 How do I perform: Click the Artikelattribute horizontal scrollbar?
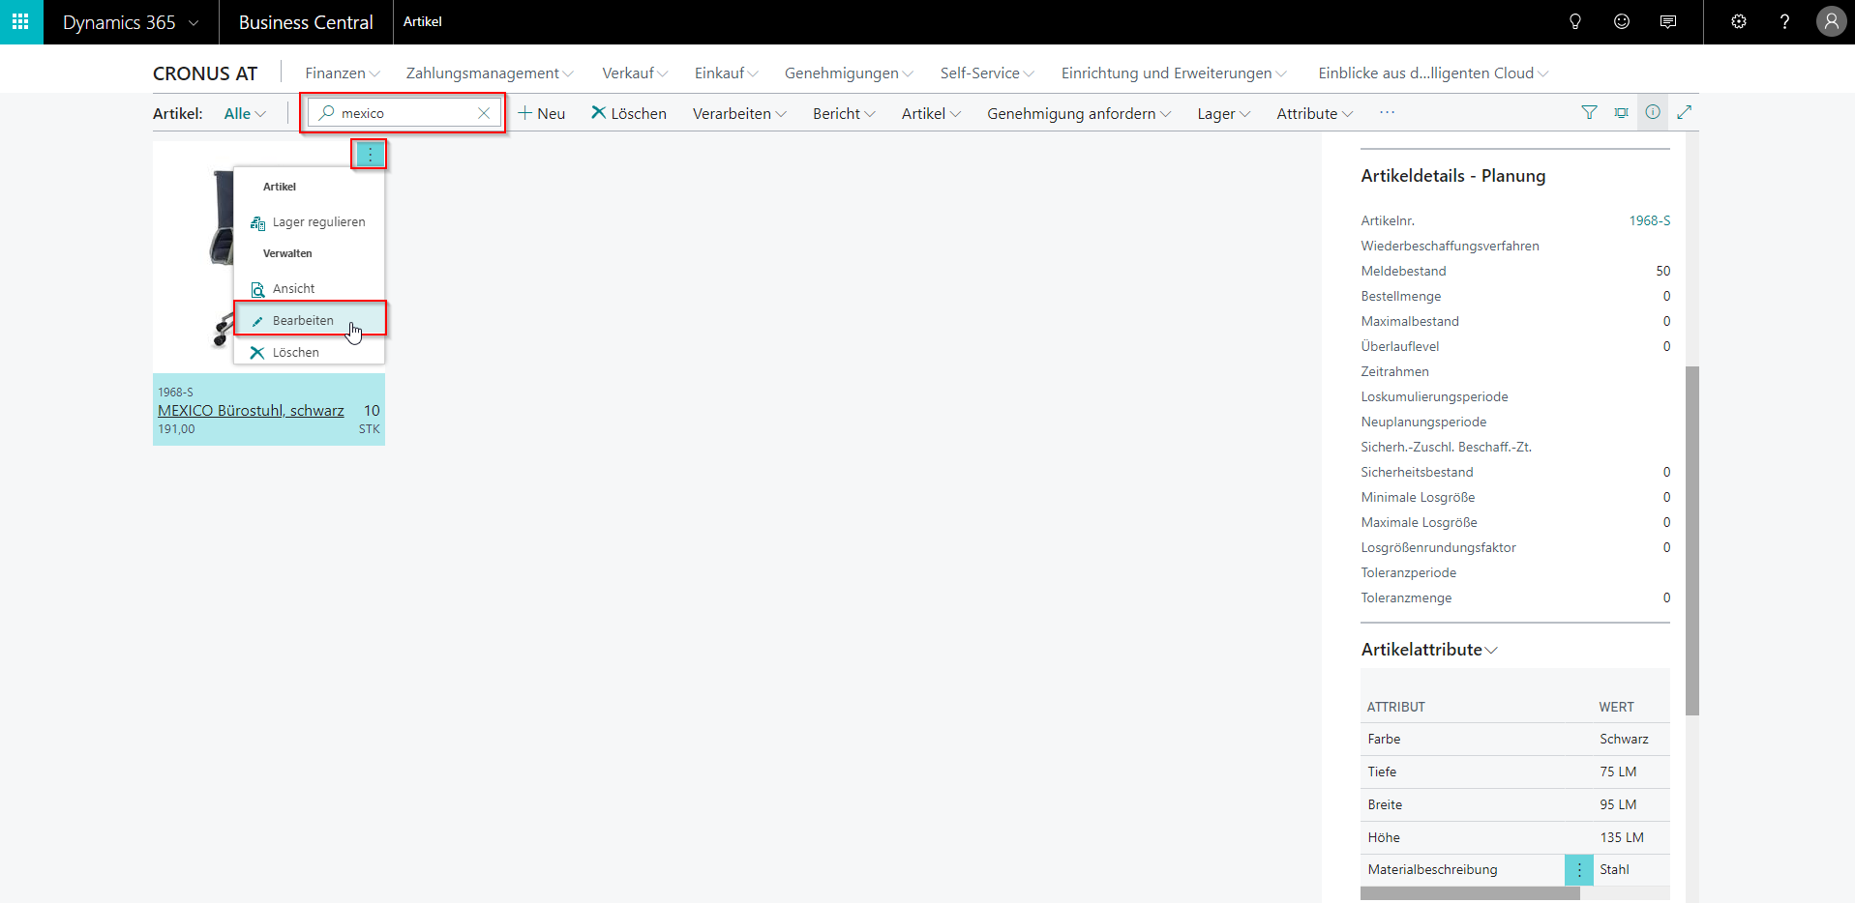point(1470,893)
